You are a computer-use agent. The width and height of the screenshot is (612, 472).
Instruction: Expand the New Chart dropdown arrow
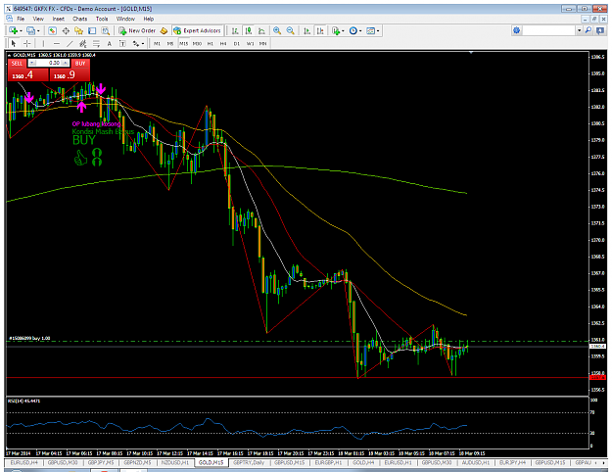coord(21,30)
